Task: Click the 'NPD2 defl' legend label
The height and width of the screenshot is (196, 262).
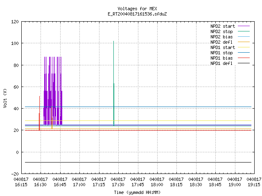Action: tap(221, 42)
